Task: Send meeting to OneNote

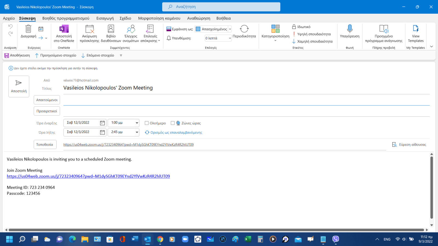Action: coord(64,33)
